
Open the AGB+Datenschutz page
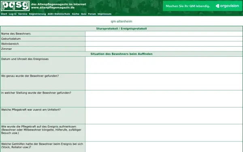coord(59,14)
